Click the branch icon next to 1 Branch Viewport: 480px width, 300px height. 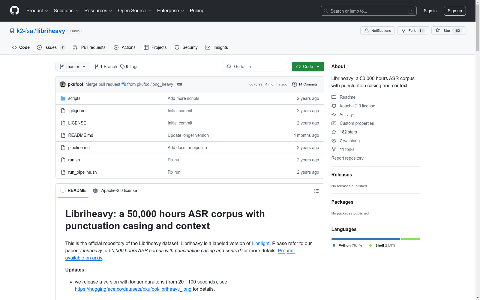[96, 67]
